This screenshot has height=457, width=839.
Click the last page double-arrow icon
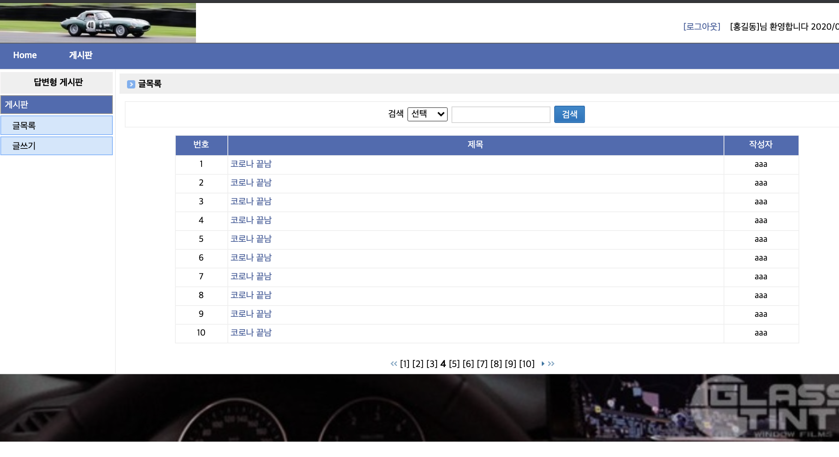(x=551, y=364)
